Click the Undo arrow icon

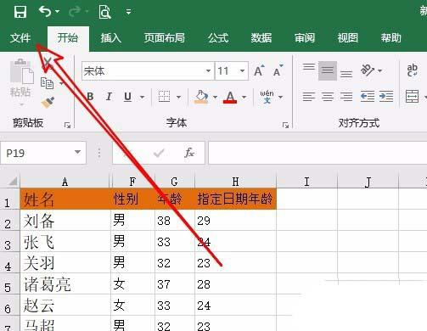coord(45,12)
